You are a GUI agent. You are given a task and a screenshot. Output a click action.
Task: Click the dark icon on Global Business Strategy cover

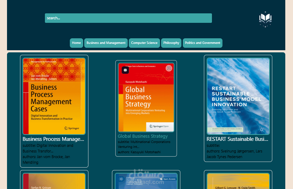click(x=125, y=70)
